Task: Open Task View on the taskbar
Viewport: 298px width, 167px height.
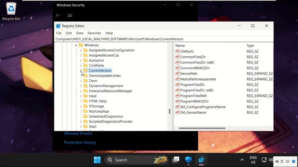Action: [x=176, y=160]
